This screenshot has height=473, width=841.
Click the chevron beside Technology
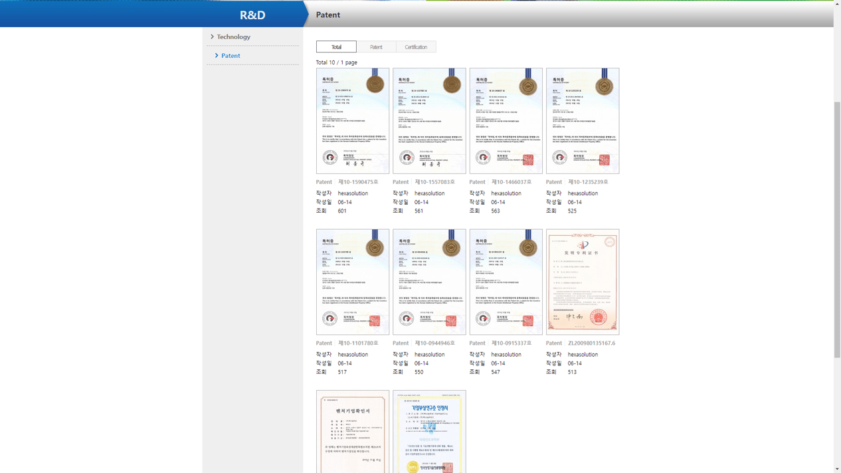click(213, 37)
